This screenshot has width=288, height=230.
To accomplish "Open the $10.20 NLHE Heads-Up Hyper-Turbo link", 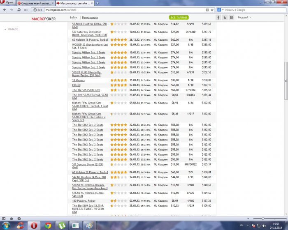I will click(x=87, y=74).
